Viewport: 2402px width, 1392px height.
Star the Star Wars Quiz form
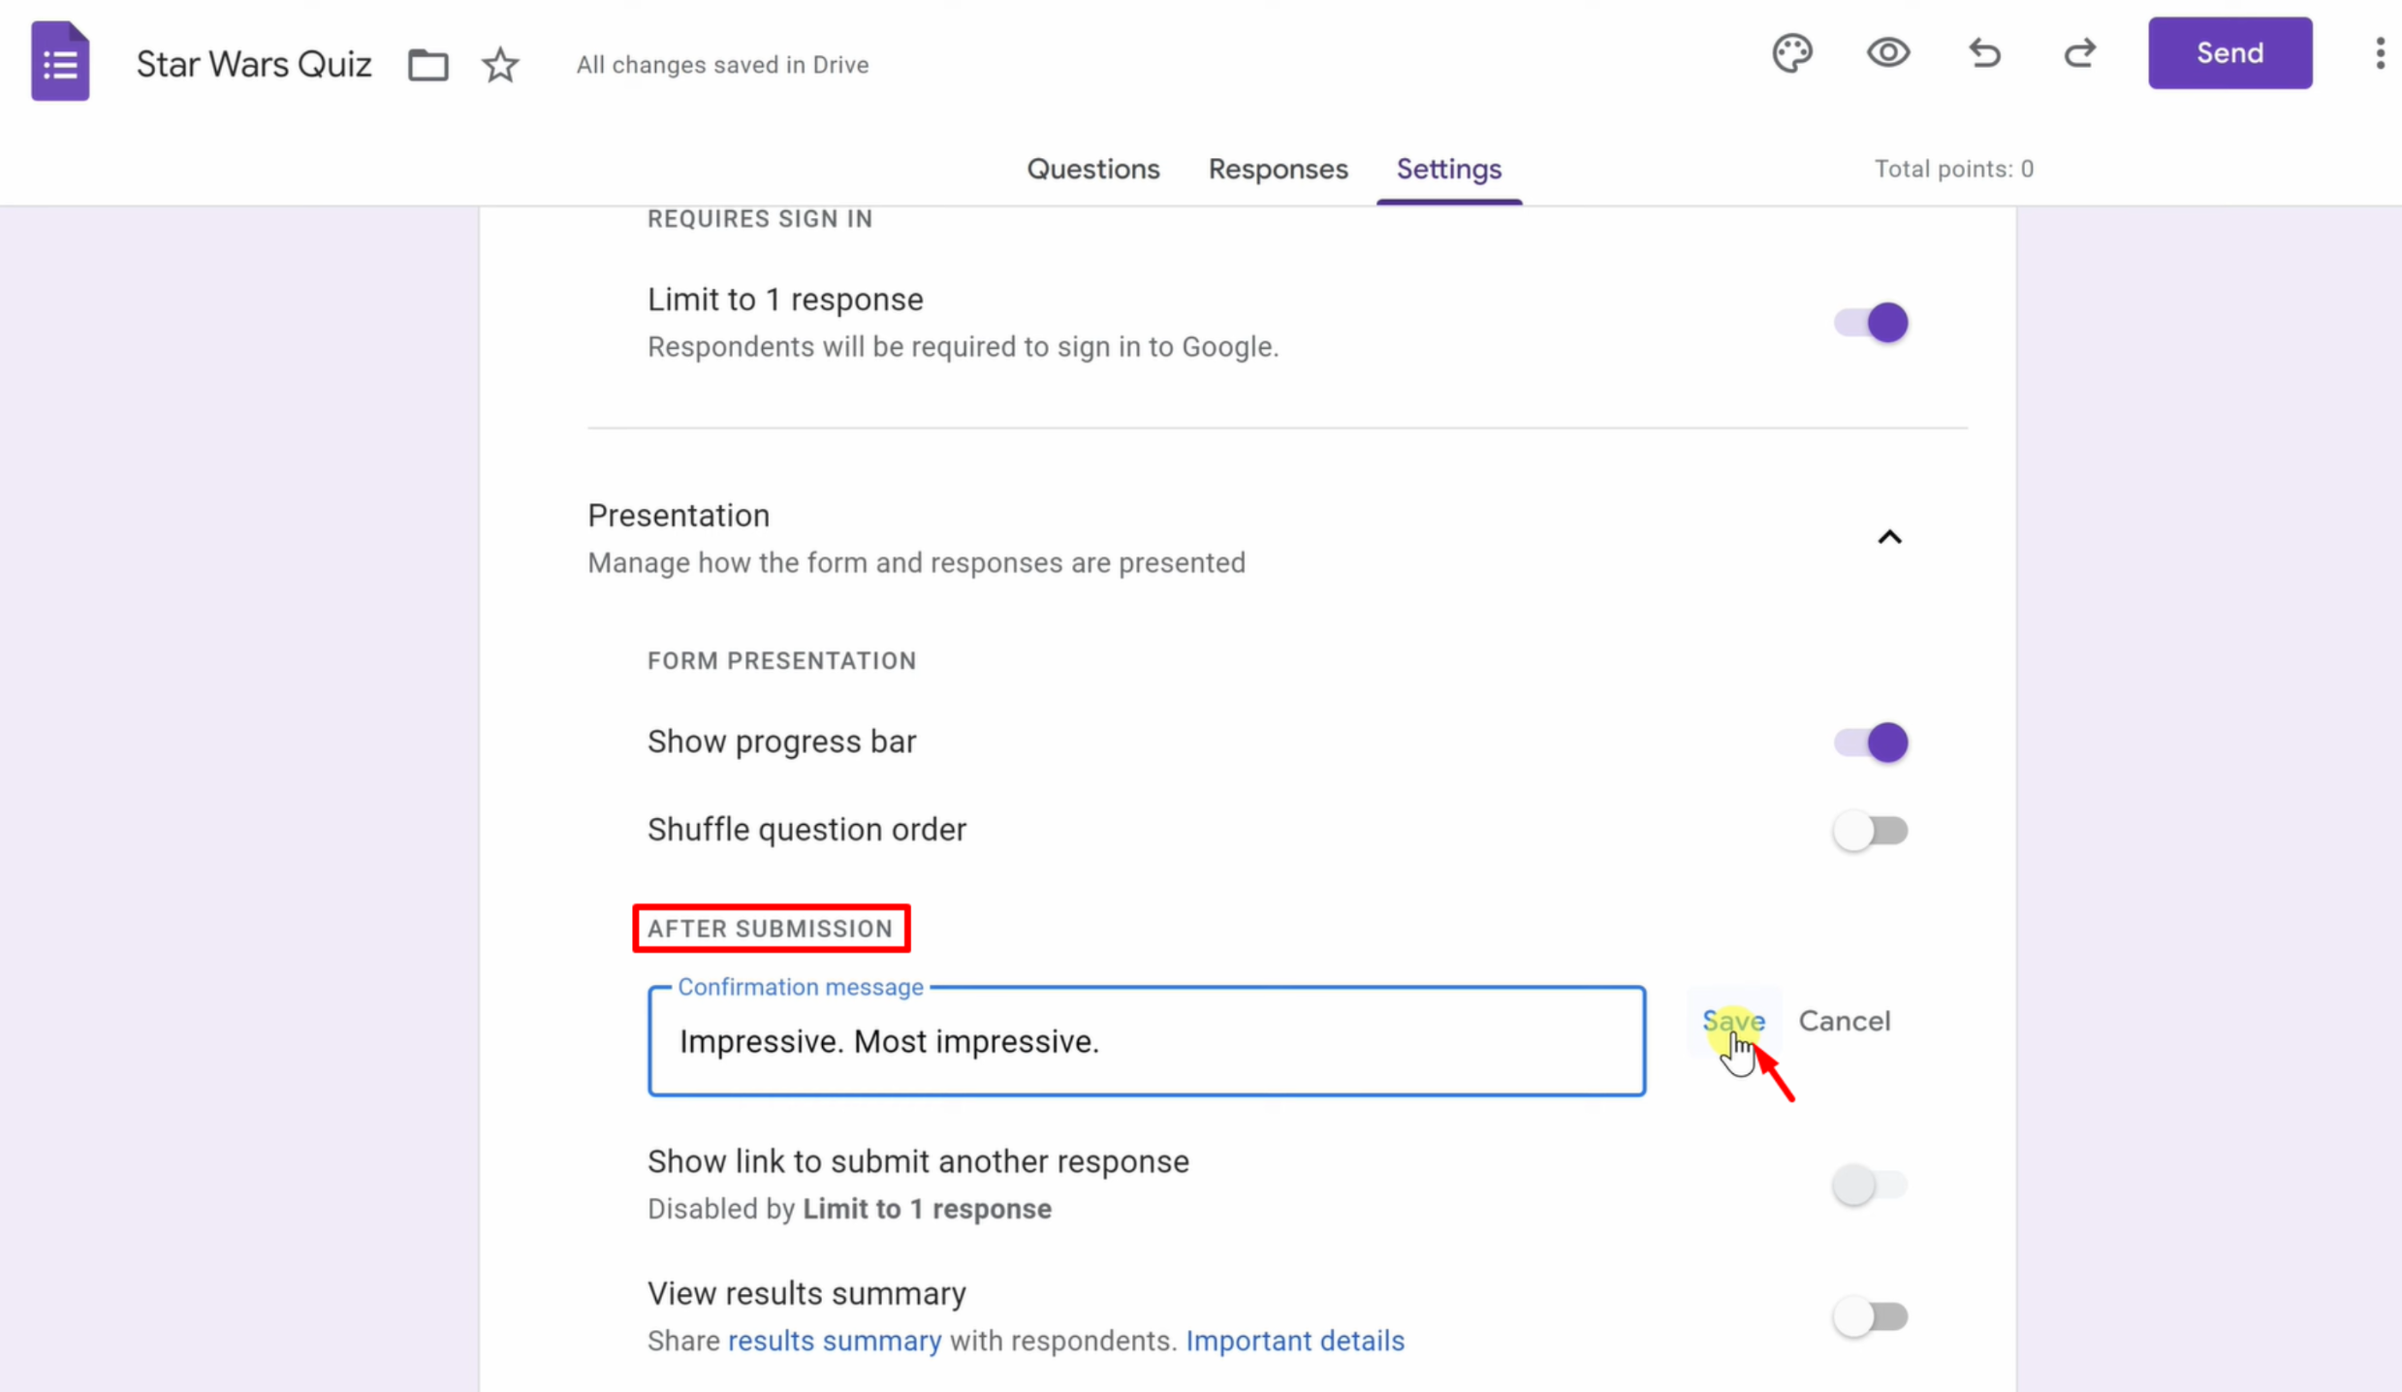point(500,65)
